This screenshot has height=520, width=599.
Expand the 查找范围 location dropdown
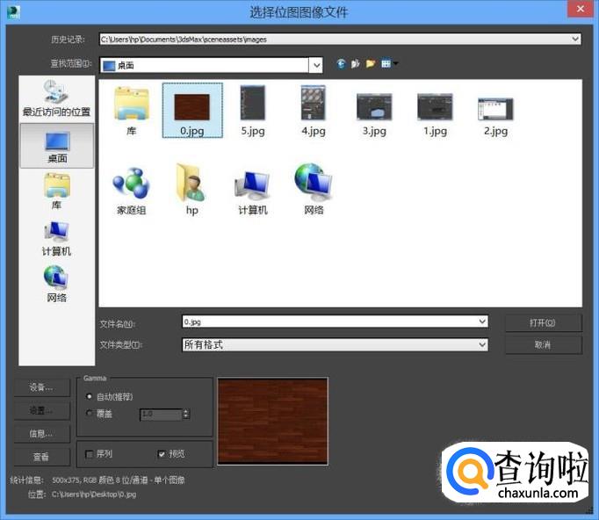click(315, 65)
